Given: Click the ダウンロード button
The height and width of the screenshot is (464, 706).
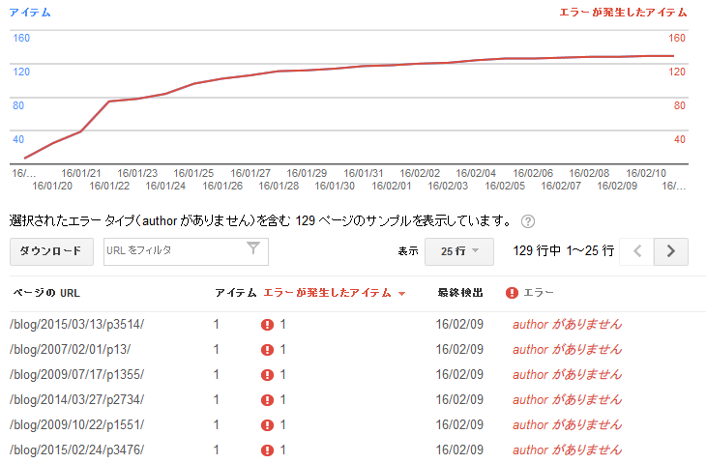Looking at the screenshot, I should tap(51, 251).
